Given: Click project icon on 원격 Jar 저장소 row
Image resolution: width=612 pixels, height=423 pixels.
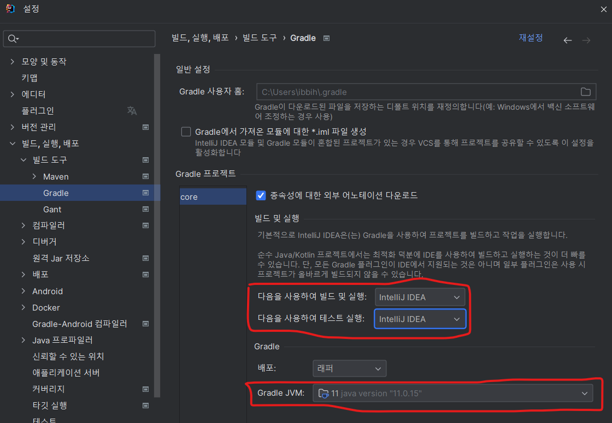Looking at the screenshot, I should [145, 258].
